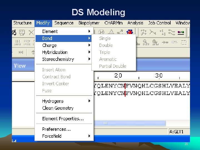Click ruler position 20
The height and width of the screenshot is (150, 200).
pyautogui.click(x=118, y=76)
